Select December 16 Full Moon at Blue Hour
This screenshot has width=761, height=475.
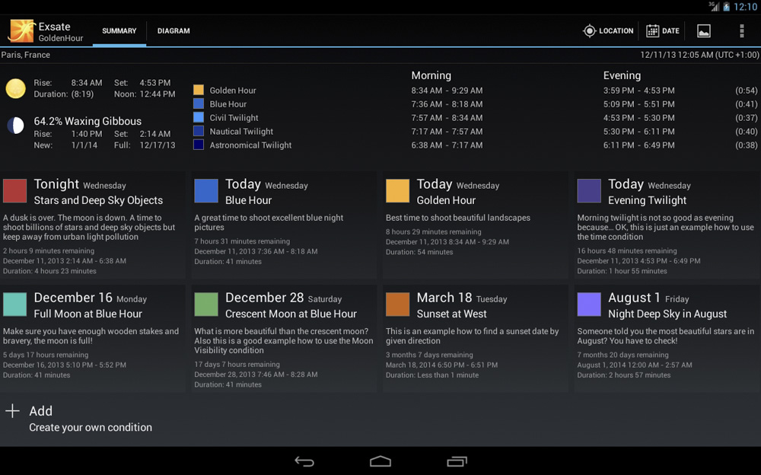(92, 339)
